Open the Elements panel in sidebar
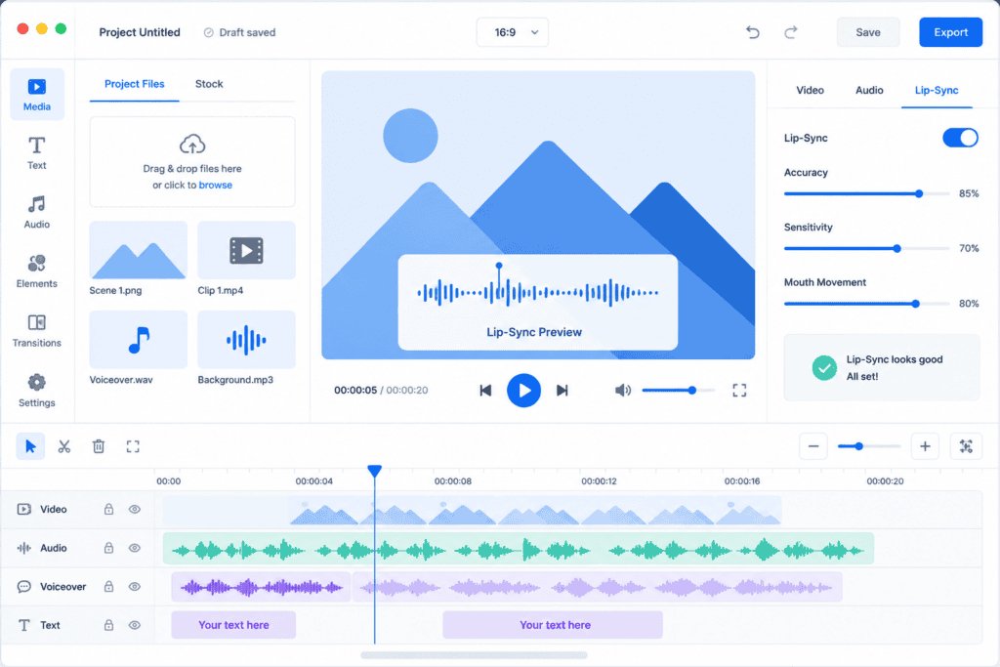1000x667 pixels. 37,271
